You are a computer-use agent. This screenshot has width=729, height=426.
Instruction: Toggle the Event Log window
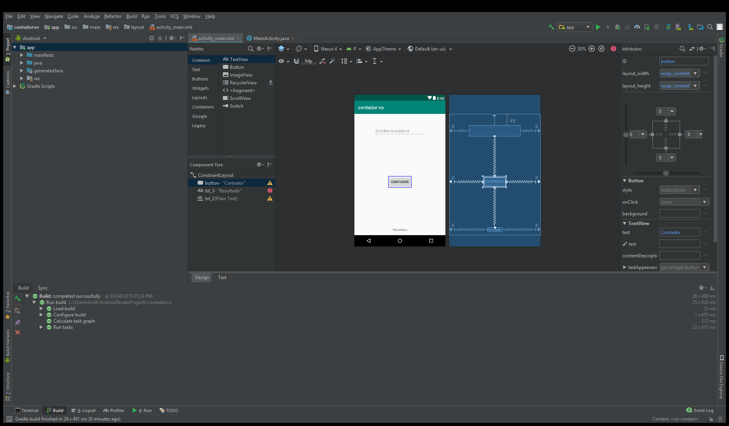pos(700,410)
